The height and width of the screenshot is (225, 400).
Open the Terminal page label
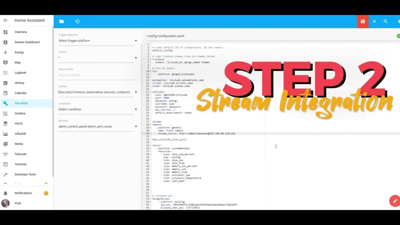(x=20, y=164)
